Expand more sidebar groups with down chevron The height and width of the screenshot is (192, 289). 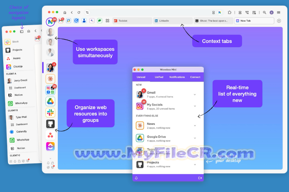50,158
